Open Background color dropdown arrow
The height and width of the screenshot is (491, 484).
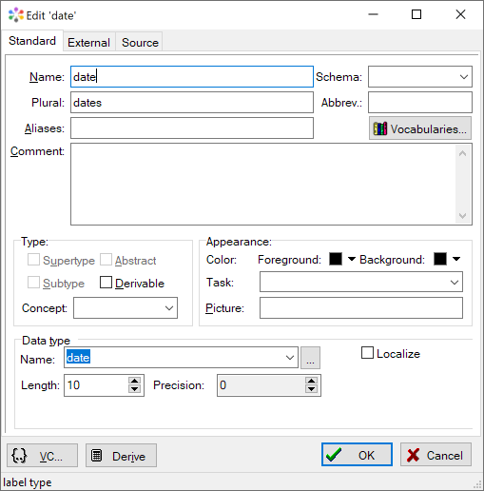pos(456,259)
